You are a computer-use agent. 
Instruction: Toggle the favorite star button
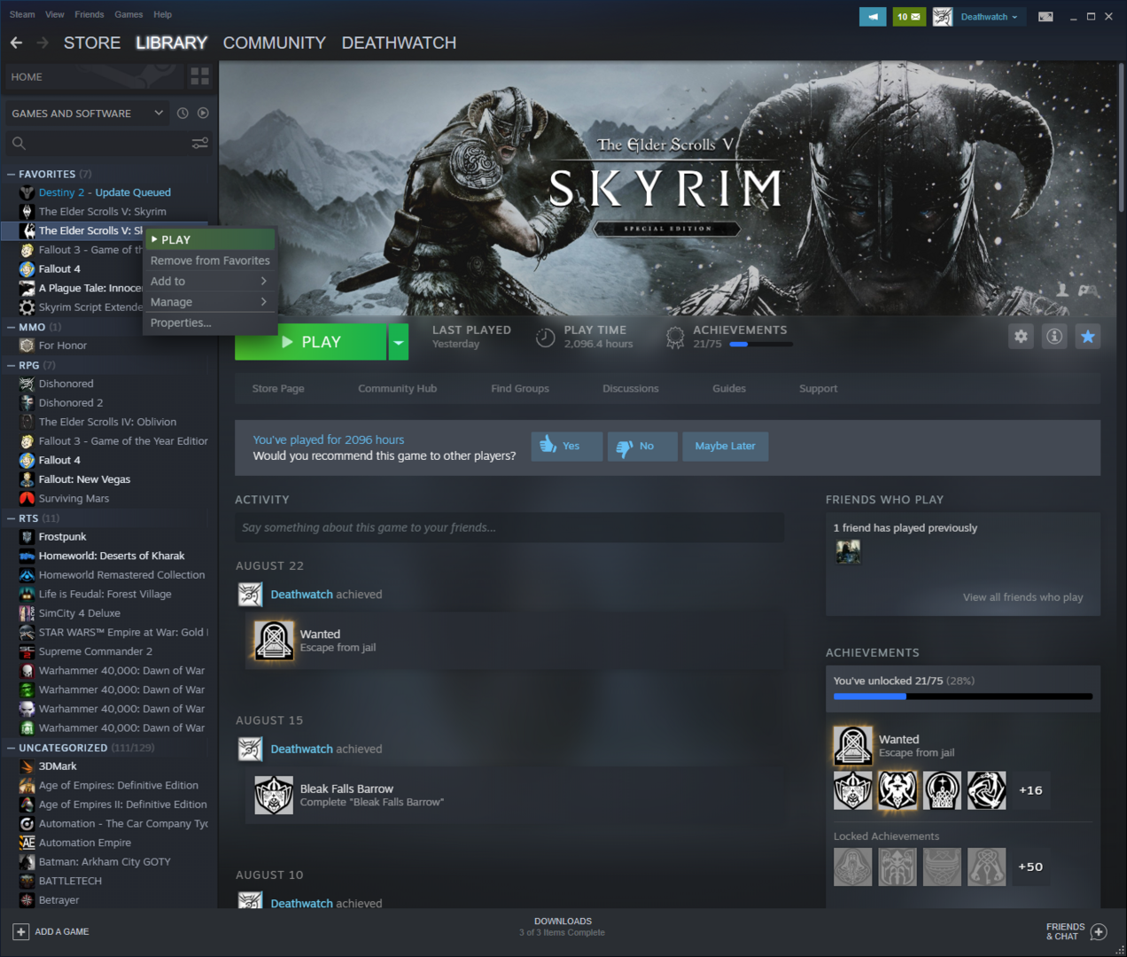pyautogui.click(x=1088, y=337)
